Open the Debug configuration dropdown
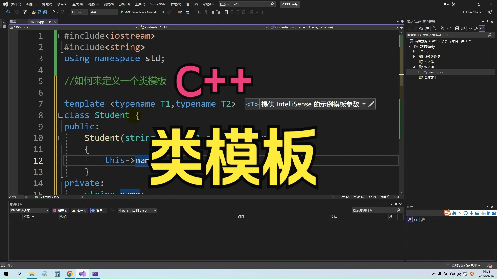The height and width of the screenshot is (279, 497). point(79,12)
